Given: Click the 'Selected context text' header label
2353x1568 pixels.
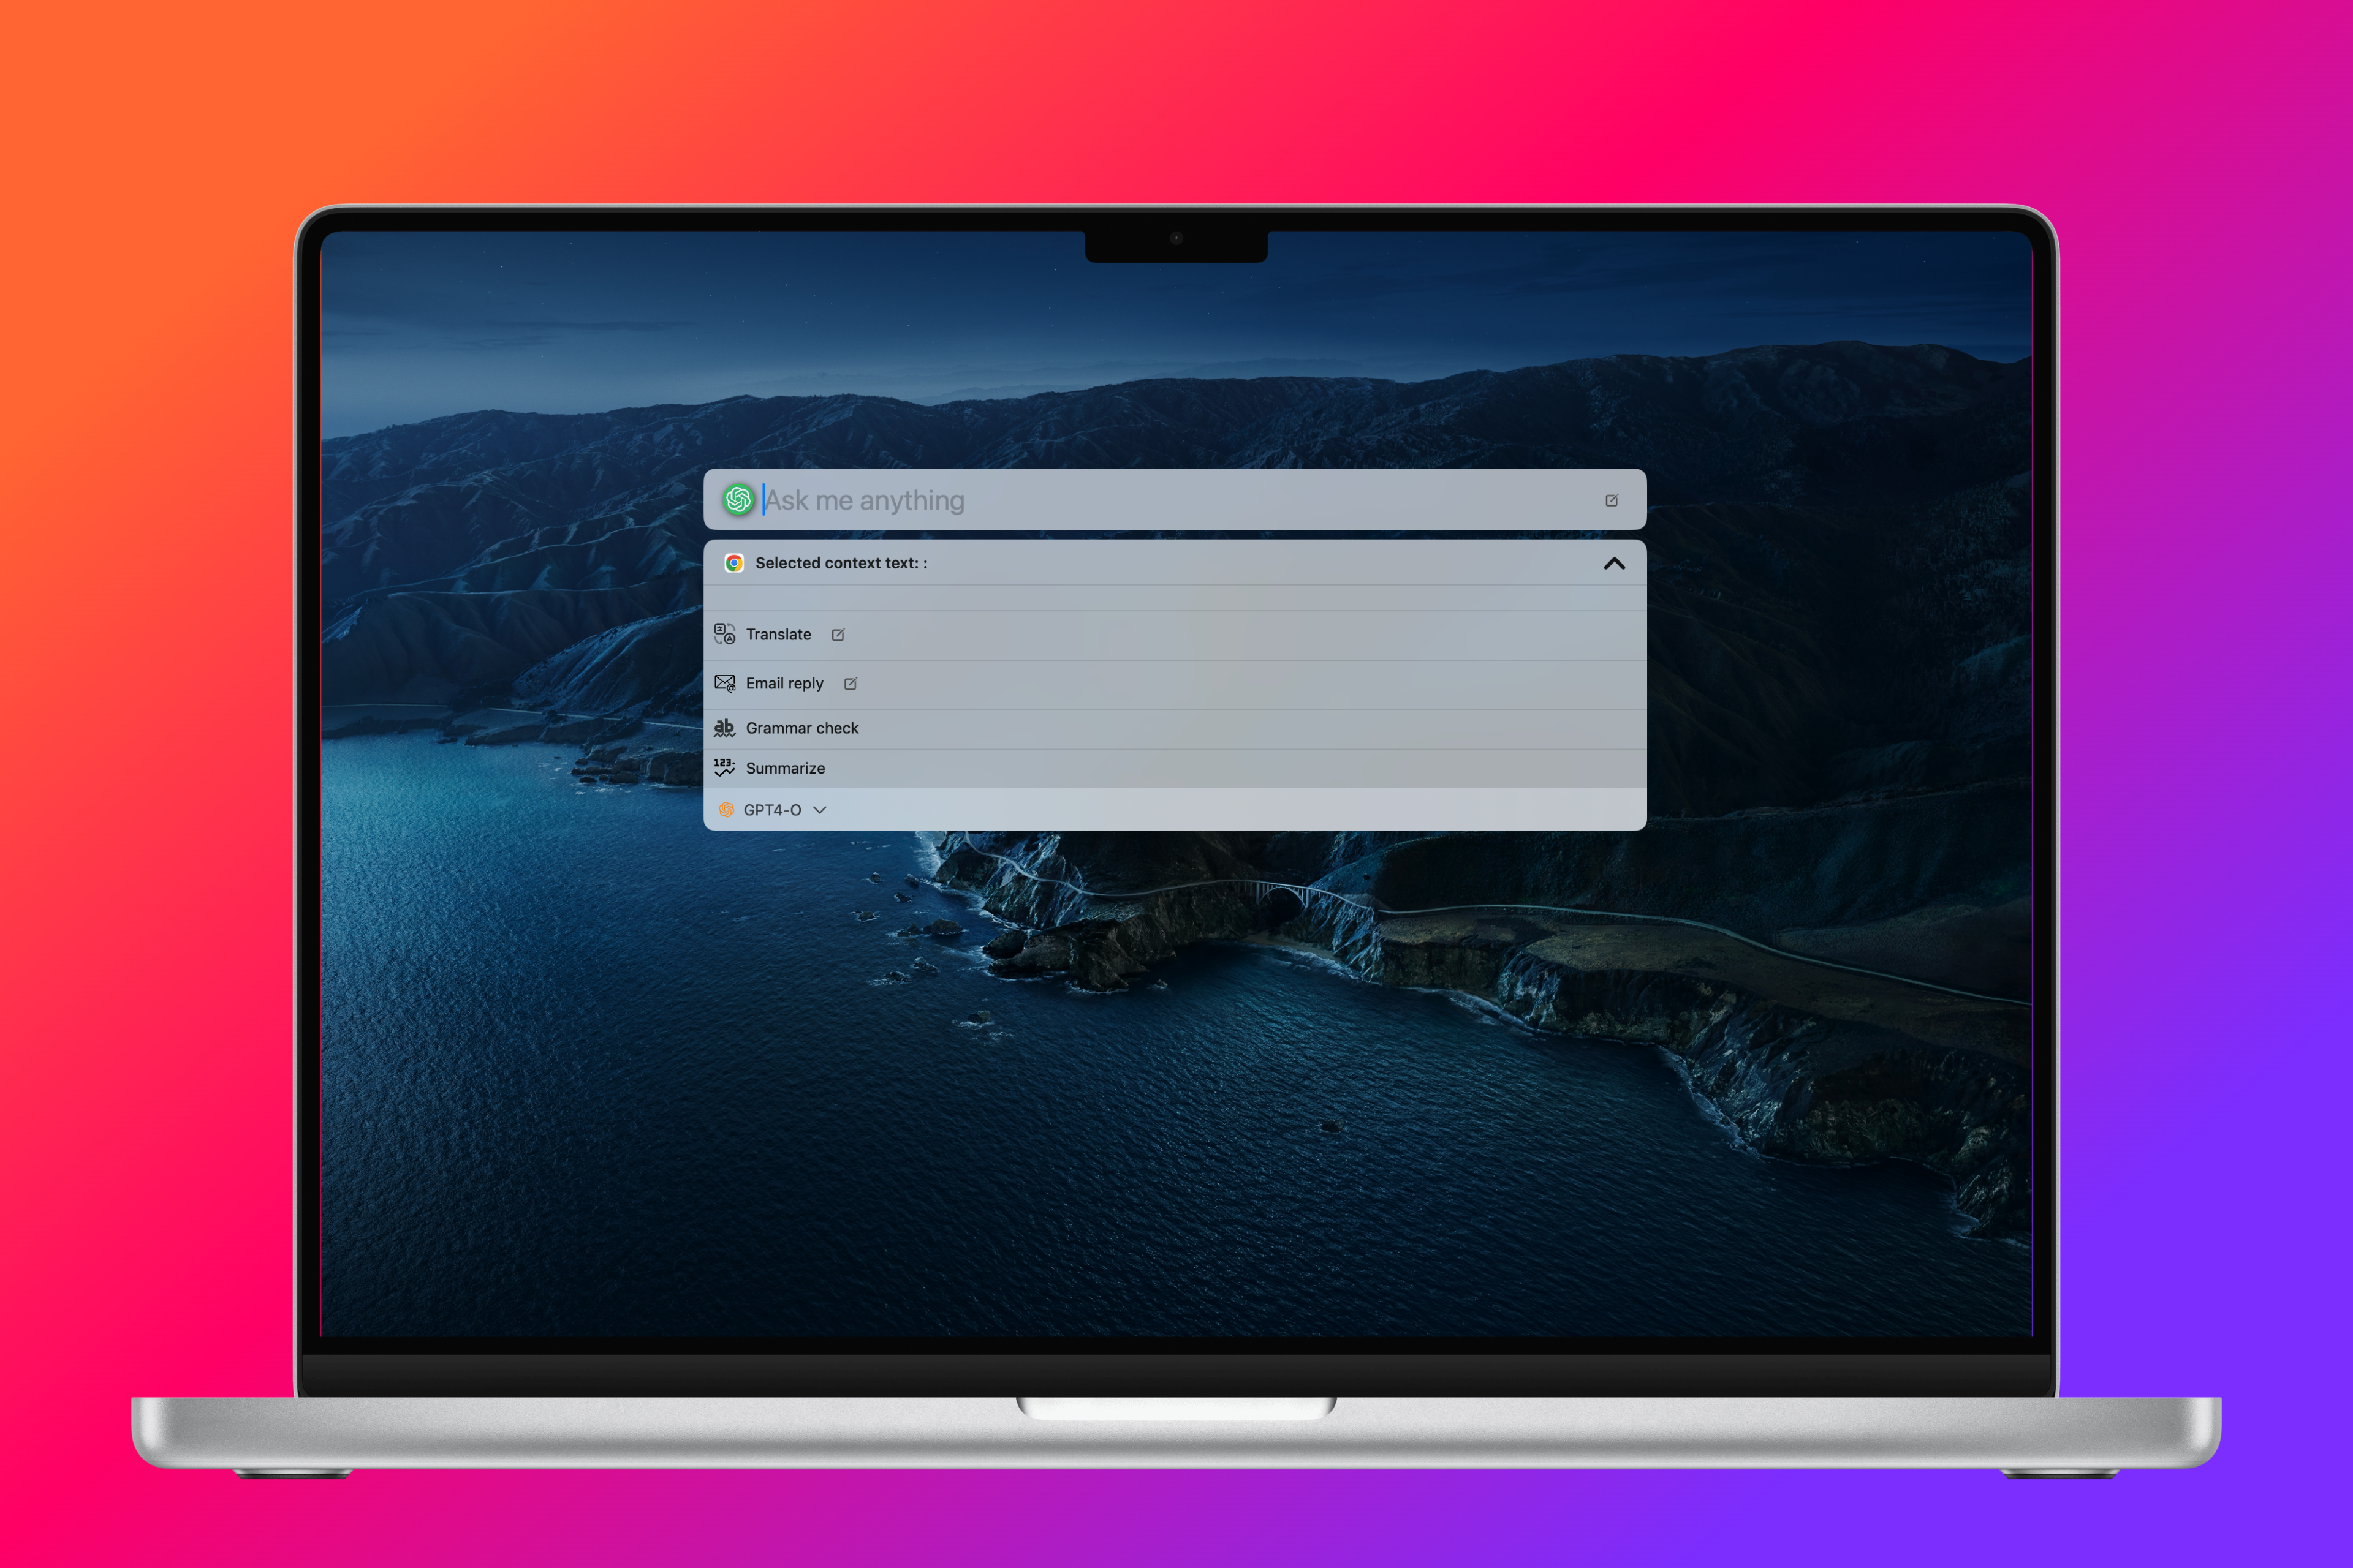Looking at the screenshot, I should pos(841,563).
